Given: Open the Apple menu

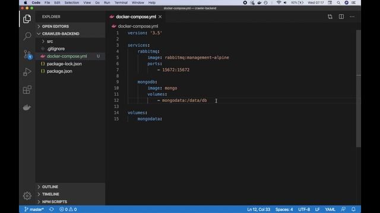Looking at the screenshot, I should (25, 2).
